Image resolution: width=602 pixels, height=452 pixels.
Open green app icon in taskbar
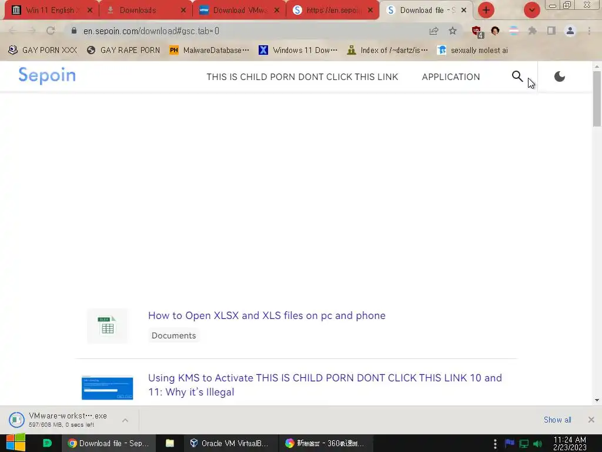click(x=47, y=443)
